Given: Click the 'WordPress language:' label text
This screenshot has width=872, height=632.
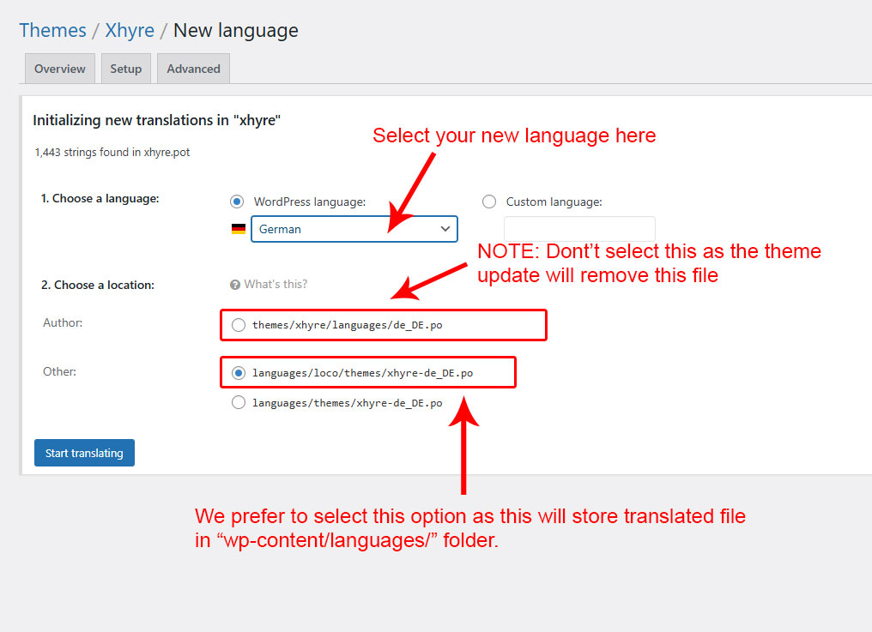Looking at the screenshot, I should pyautogui.click(x=310, y=202).
